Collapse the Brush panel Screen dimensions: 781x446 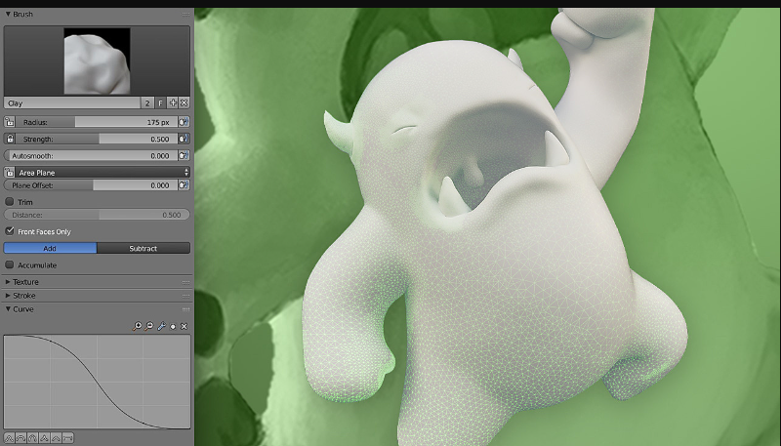8,14
